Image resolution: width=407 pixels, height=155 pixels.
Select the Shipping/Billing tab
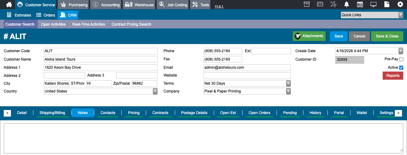click(52, 113)
